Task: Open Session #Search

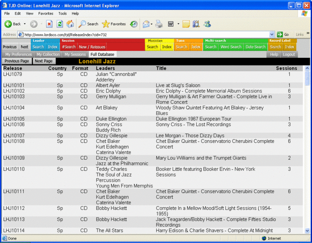Action: pyautogui.click(x=69, y=47)
